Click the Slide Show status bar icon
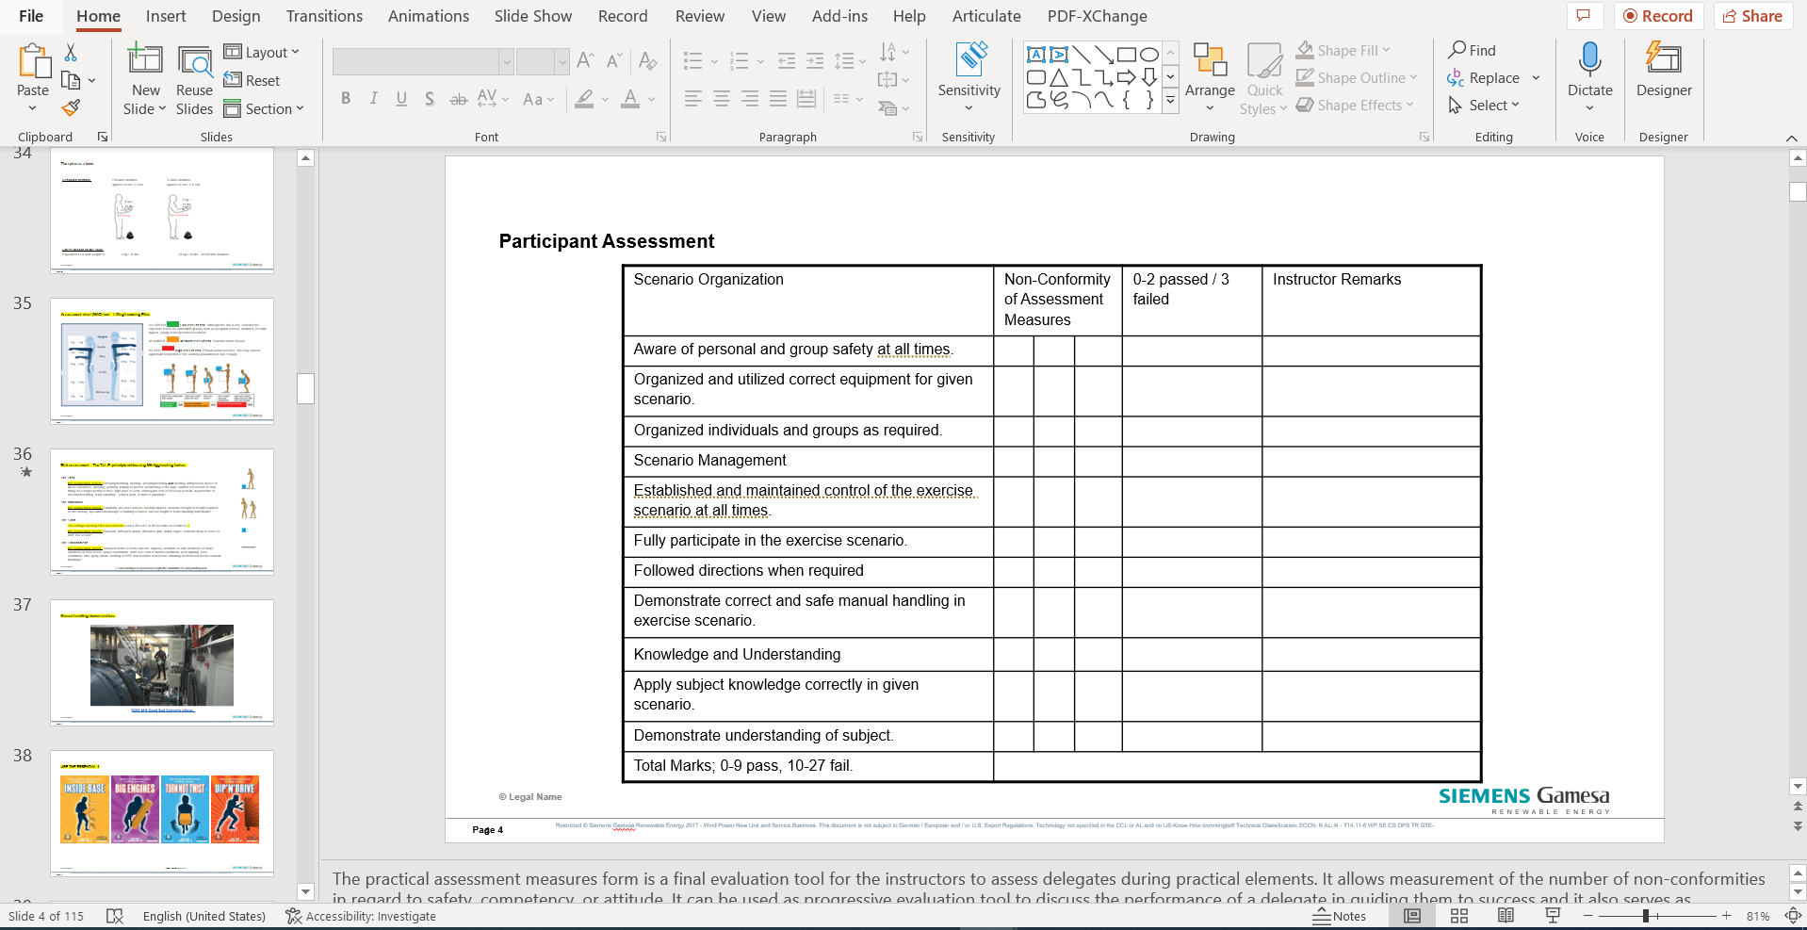Screen dimensions: 1807x930 1553,916
